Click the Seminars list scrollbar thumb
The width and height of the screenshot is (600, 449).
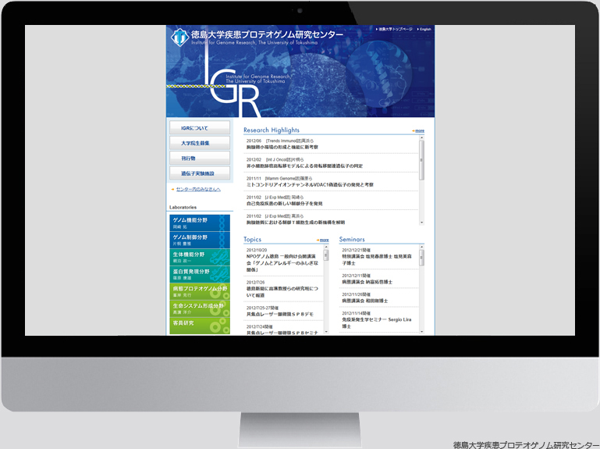point(422,259)
